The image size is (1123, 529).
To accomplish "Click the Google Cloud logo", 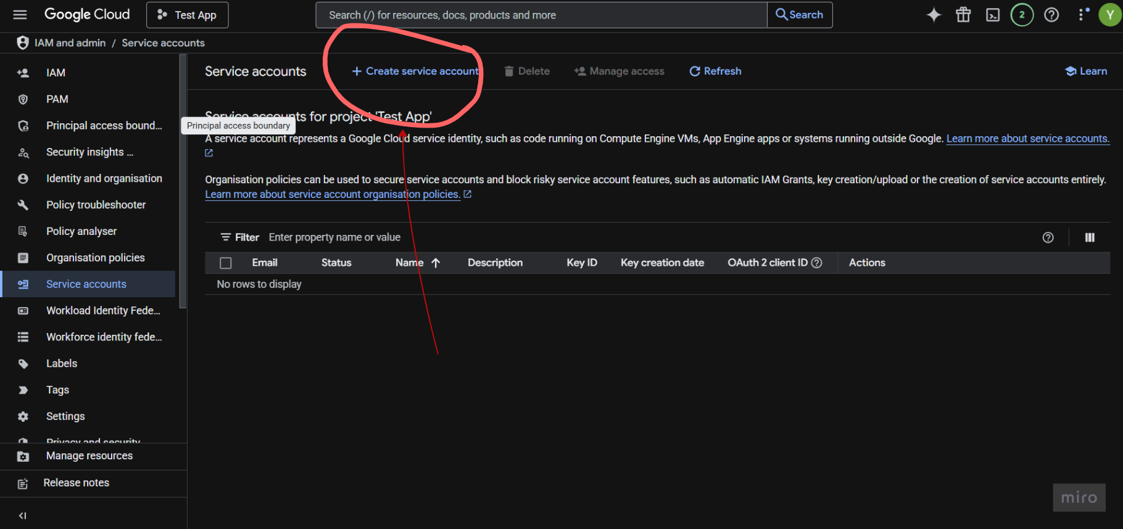I will (x=87, y=14).
